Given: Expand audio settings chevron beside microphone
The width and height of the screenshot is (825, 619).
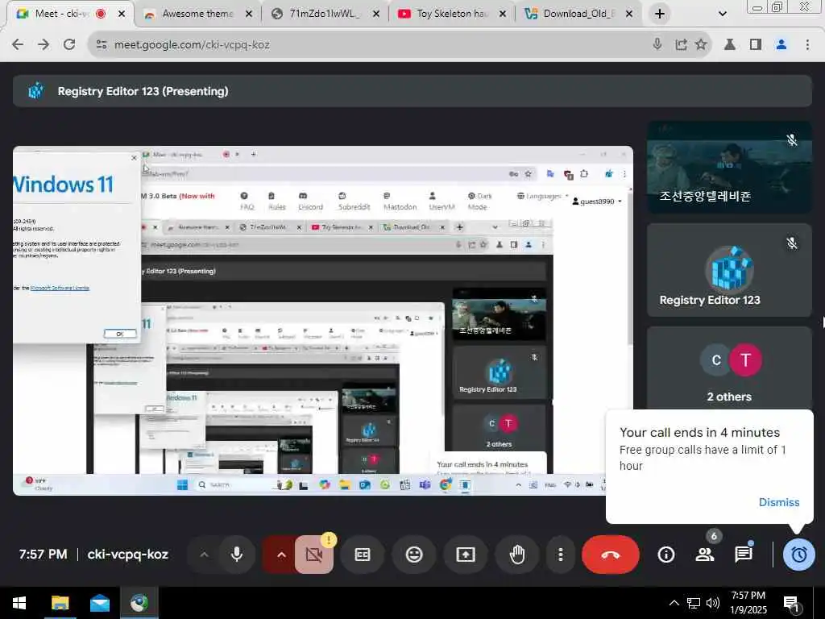Looking at the screenshot, I should pyautogui.click(x=204, y=555).
